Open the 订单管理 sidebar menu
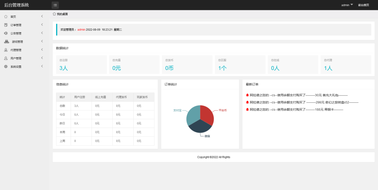Image resolution: width=378 pixels, height=190 pixels. click(25, 25)
